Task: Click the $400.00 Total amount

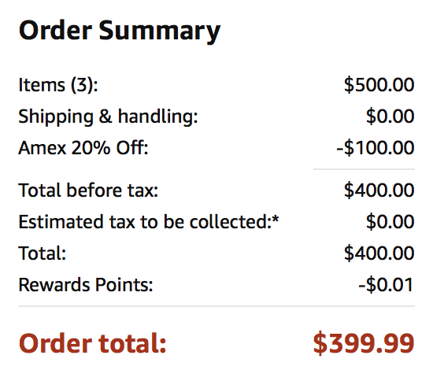Action: (x=379, y=253)
